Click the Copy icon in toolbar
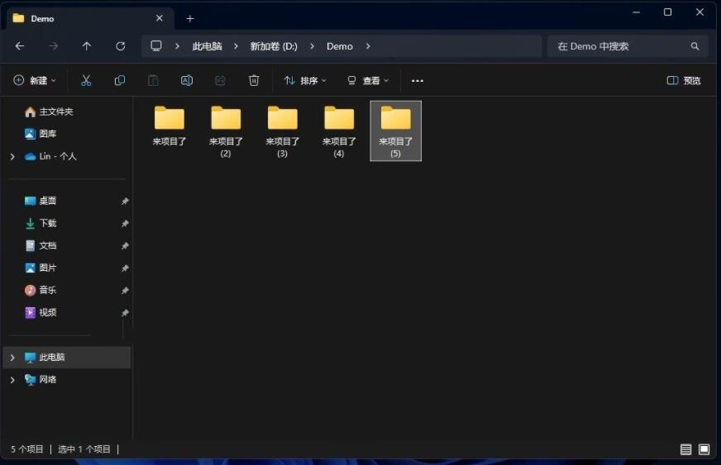This screenshot has width=721, height=465. pyautogui.click(x=120, y=80)
